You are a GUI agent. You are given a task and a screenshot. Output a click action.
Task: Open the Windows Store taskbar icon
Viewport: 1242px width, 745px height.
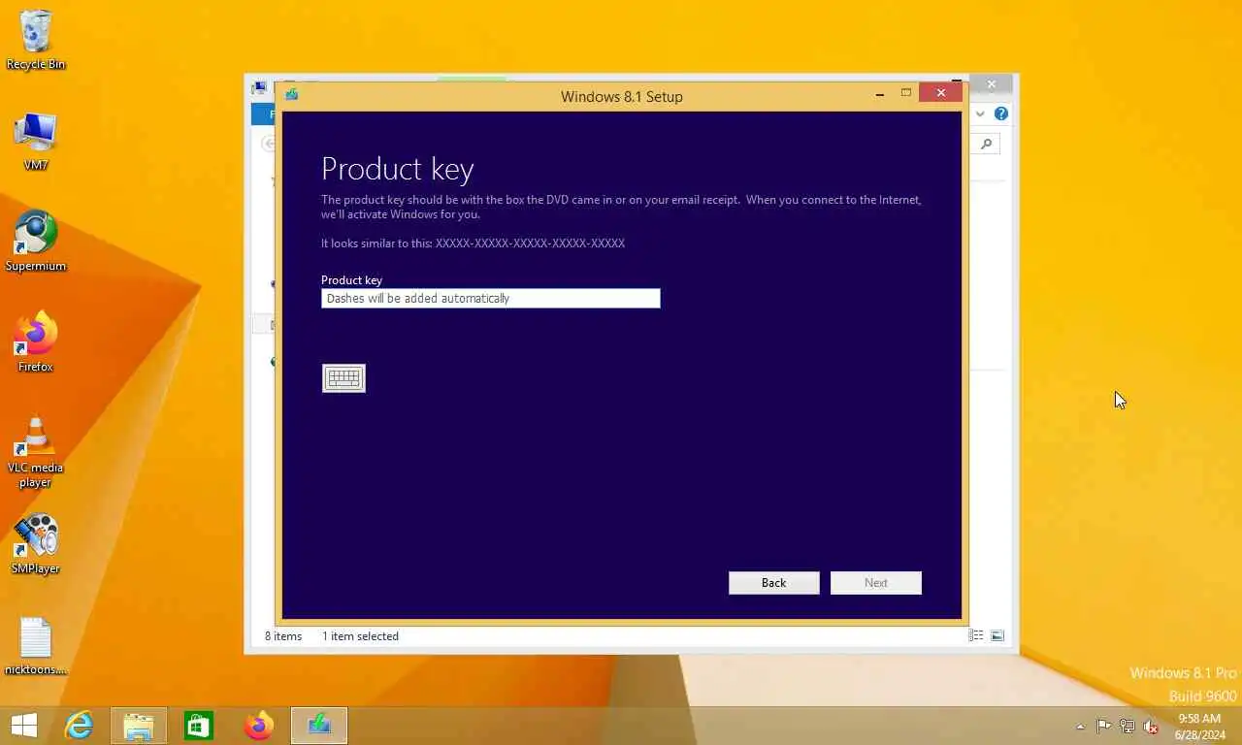[x=199, y=725]
